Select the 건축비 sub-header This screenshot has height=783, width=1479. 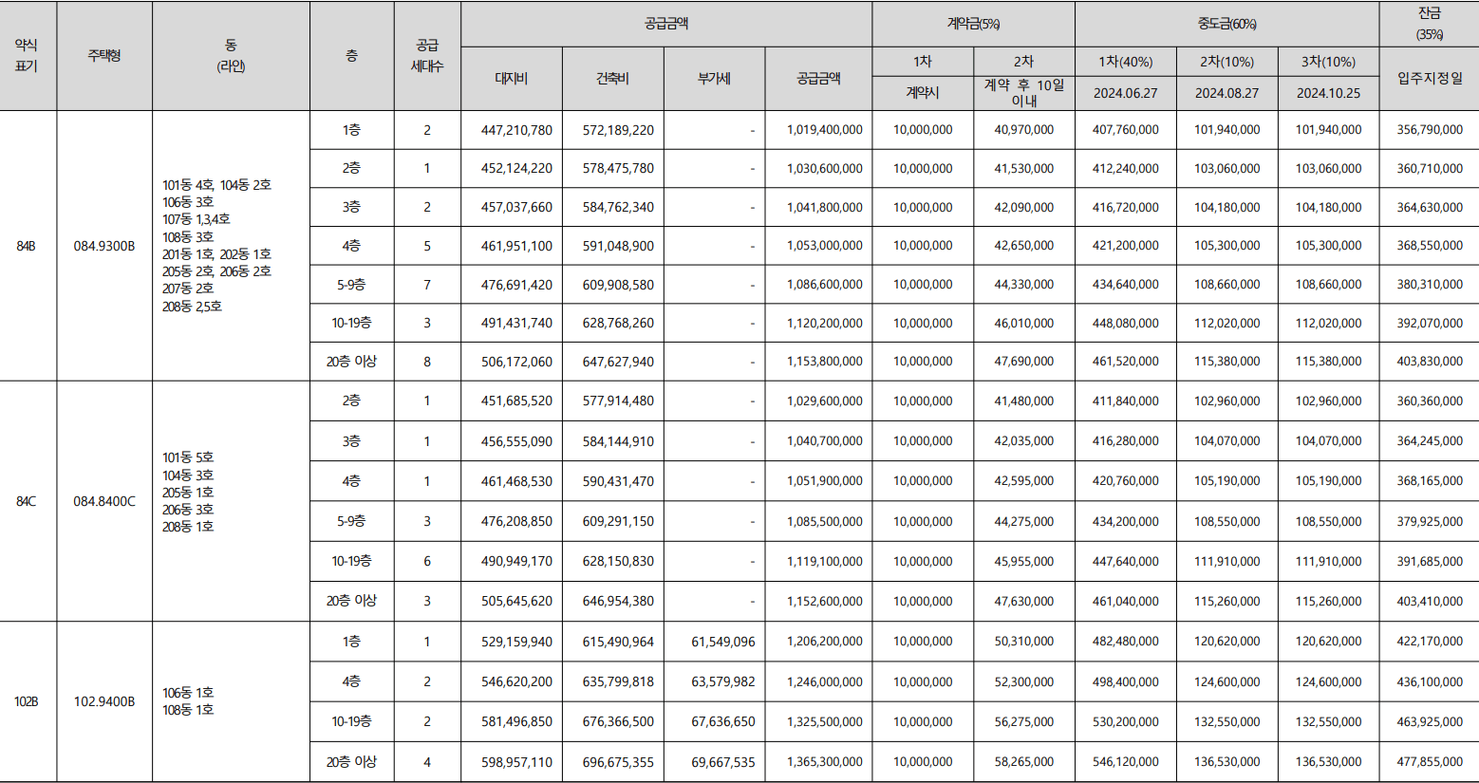point(612,79)
